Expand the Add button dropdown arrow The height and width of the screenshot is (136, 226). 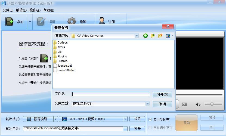[30, 22]
